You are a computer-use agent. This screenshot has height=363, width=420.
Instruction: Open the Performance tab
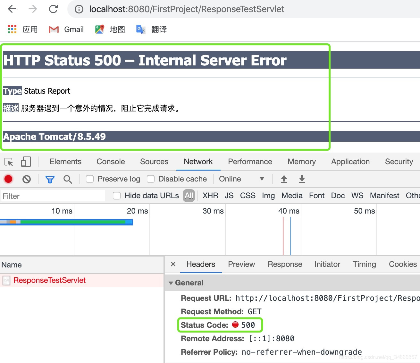(250, 162)
